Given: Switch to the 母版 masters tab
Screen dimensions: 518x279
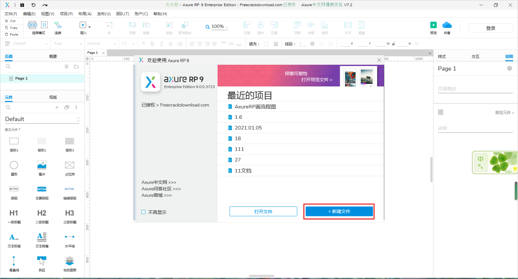Looking at the screenshot, I should tap(53, 97).
